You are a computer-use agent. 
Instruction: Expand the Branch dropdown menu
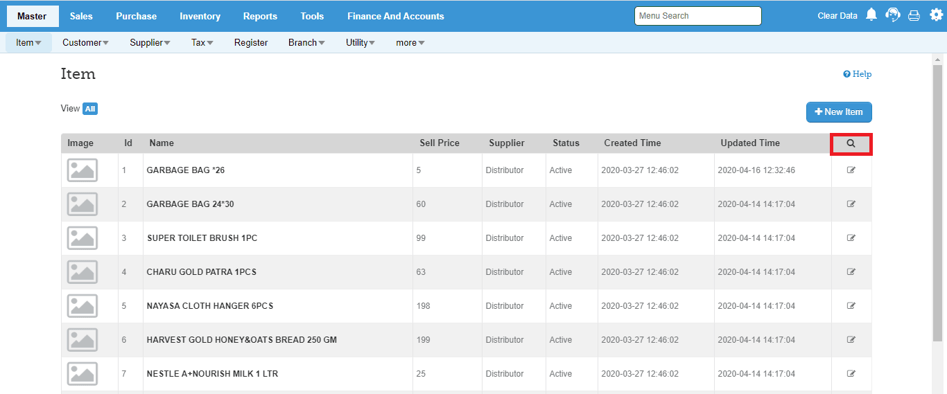tap(306, 42)
